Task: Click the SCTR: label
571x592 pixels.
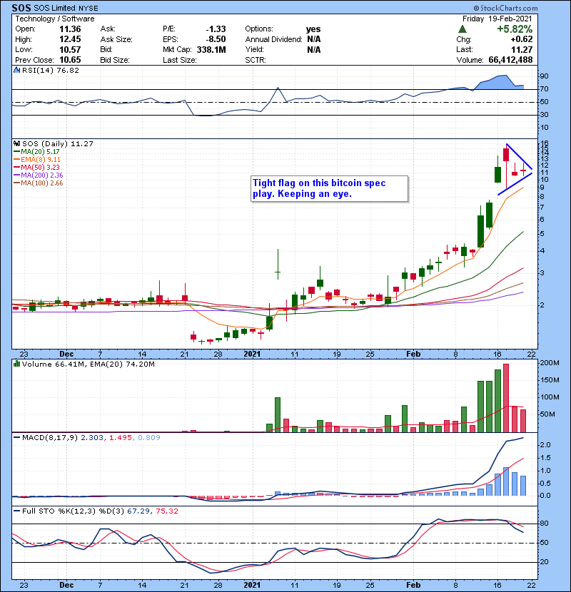Action: click(256, 60)
